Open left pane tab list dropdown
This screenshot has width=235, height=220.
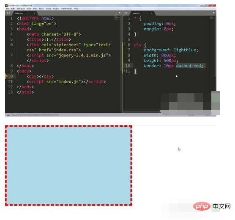pyautogui.click(x=120, y=13)
